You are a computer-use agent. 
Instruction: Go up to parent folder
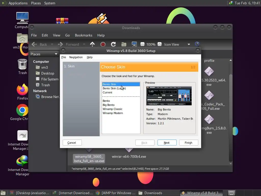pyautogui.click(x=92, y=44)
